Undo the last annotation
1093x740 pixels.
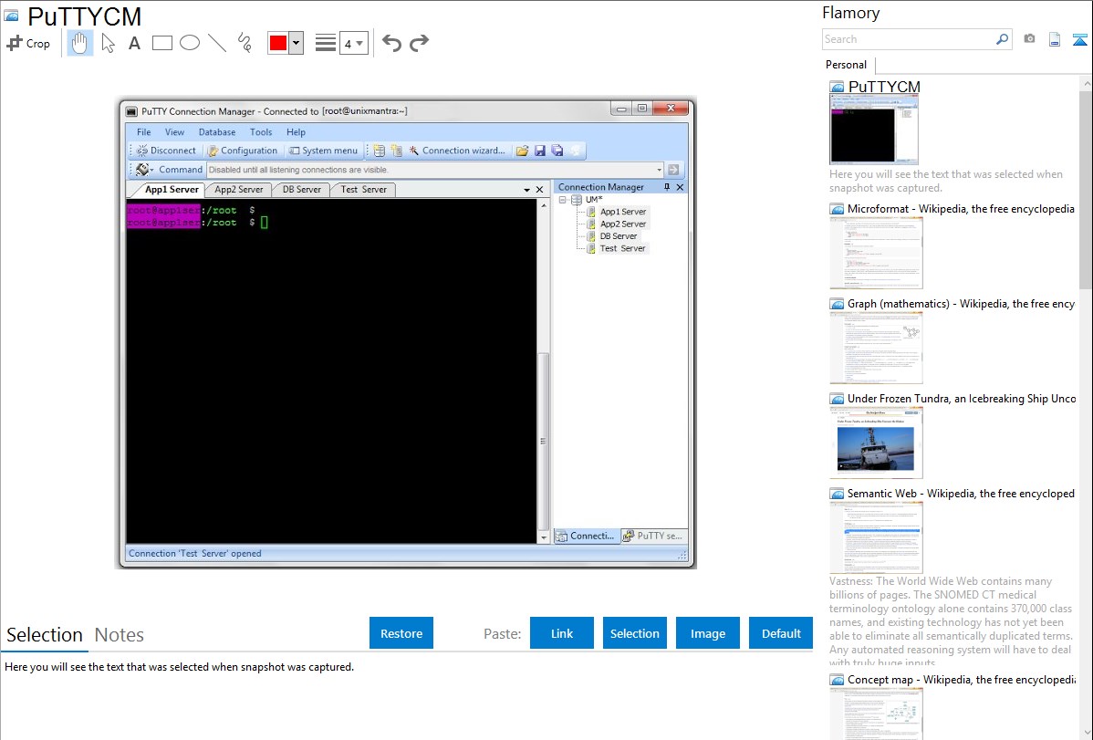391,43
